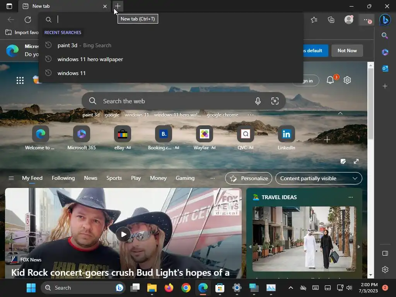
Task: Open page settings gear icon
Action: click(347, 80)
